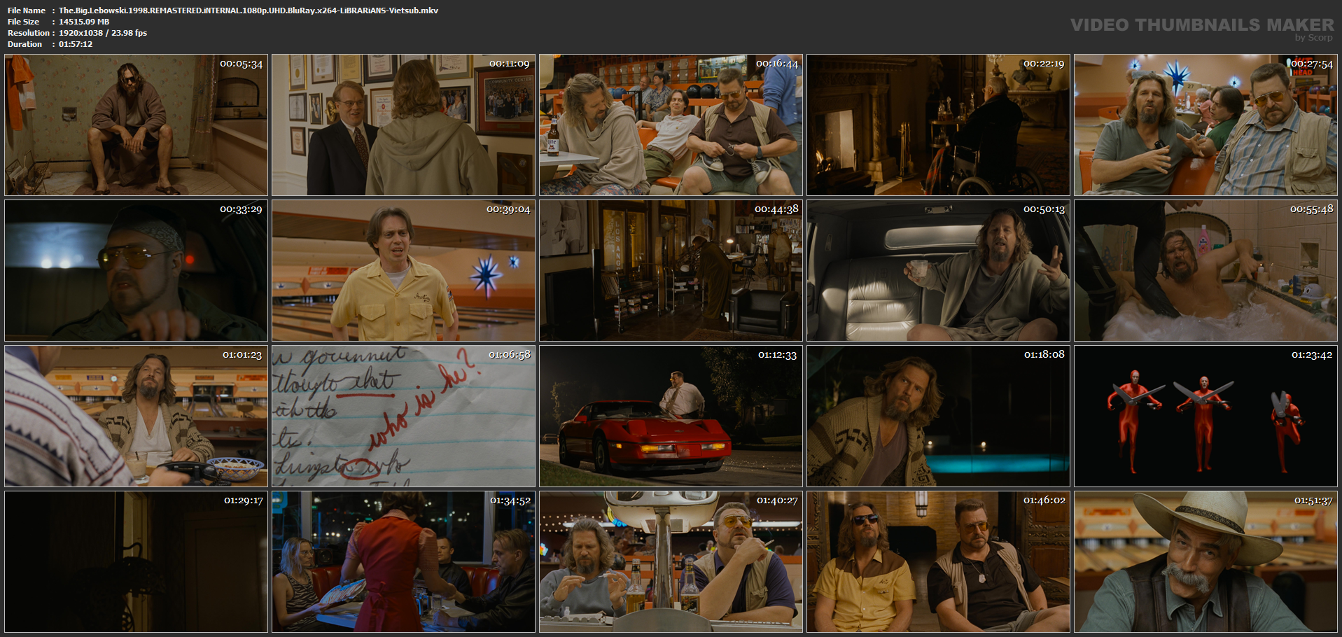
Task: Click the diner frame at 01:34:52
Action: [403, 561]
